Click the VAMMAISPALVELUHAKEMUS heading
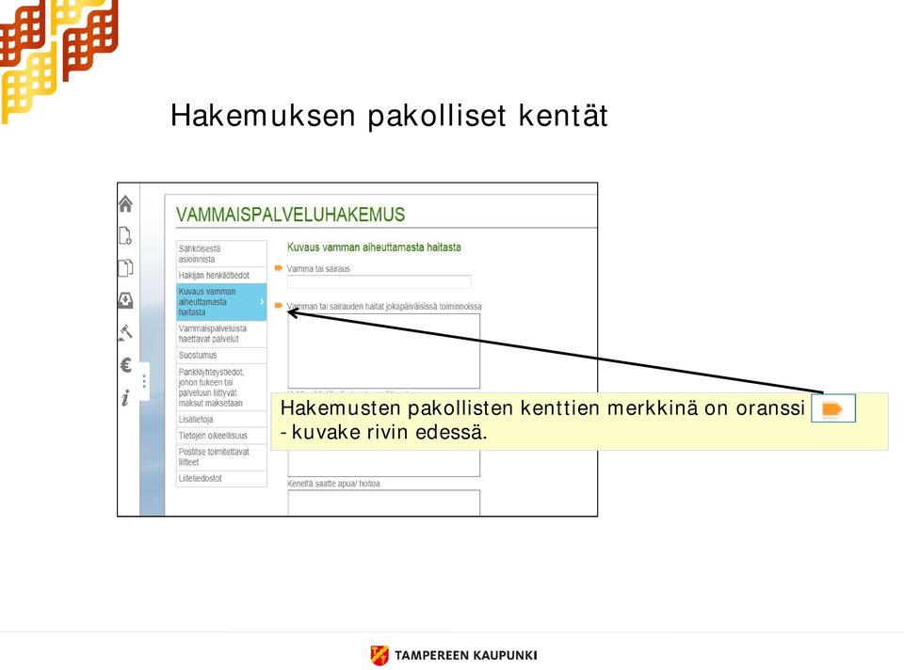The height and width of the screenshot is (670, 904). 291,215
